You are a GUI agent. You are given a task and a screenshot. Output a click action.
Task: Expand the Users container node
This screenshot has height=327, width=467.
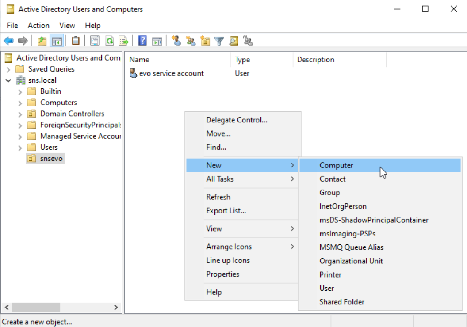[x=20, y=148]
